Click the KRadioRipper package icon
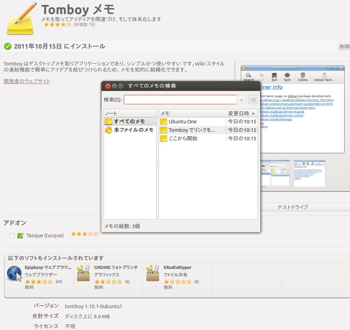This screenshot has height=330, width=350. click(153, 273)
